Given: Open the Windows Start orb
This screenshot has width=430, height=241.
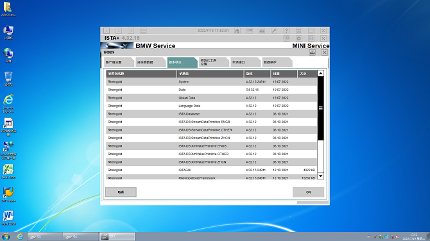Looking at the screenshot, I should pos(6,237).
